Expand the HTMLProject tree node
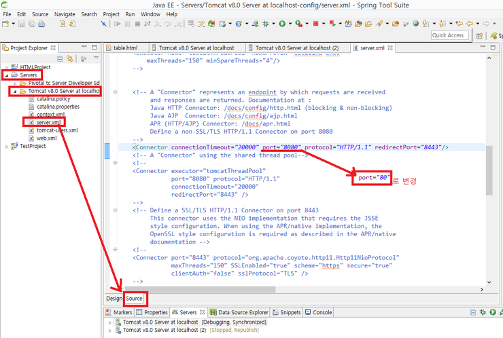 pyautogui.click(x=6, y=67)
